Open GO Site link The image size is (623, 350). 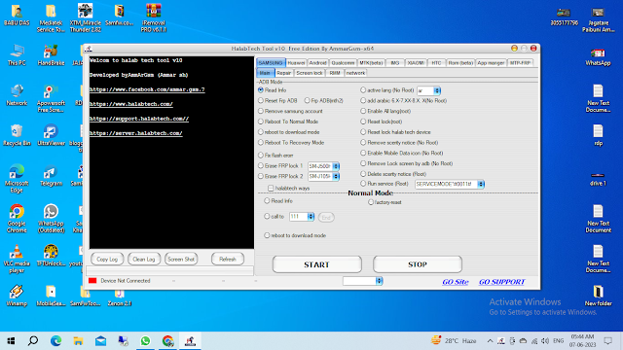coord(456,282)
